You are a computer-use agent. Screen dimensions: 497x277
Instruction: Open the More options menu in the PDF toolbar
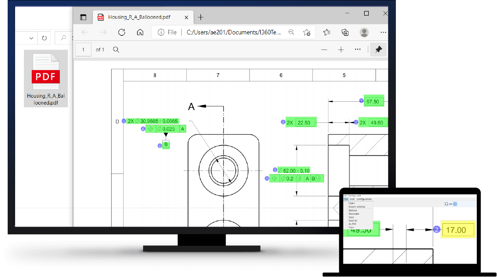(358, 49)
